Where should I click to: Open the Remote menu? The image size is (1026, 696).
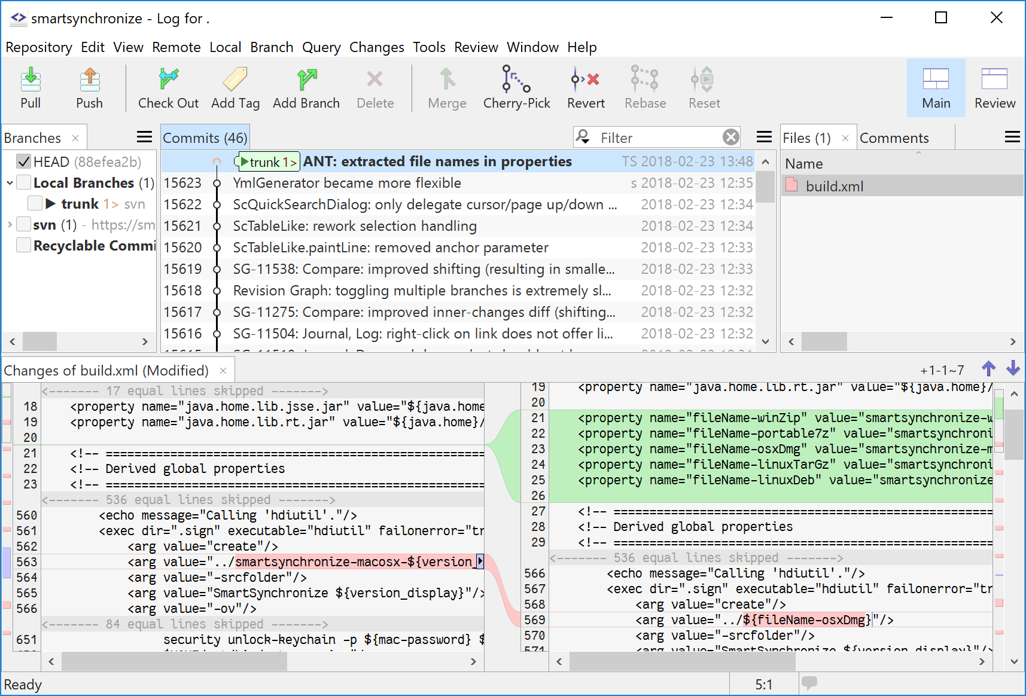(x=176, y=47)
